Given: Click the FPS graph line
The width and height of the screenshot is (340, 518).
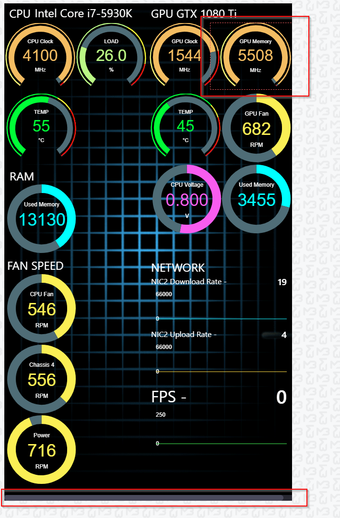Looking at the screenshot, I should point(222,444).
